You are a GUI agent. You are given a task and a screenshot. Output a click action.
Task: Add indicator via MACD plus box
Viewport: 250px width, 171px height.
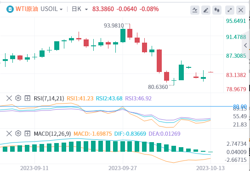(x=28, y=133)
